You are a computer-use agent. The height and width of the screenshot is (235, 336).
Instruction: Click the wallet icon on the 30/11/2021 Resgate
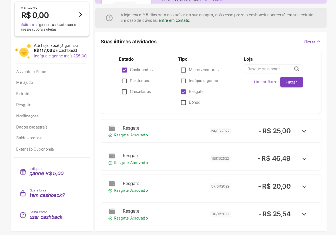[x=112, y=211]
